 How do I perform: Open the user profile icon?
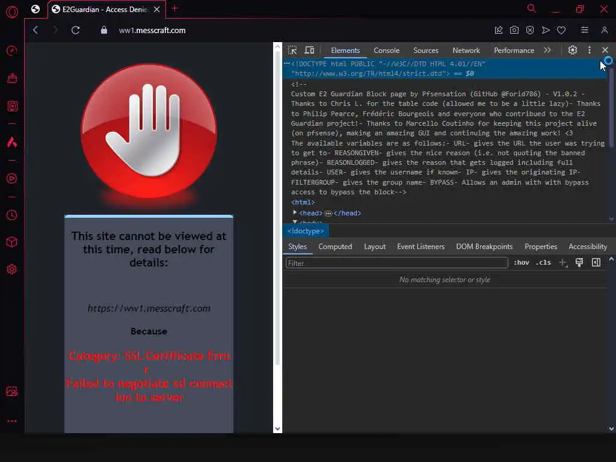[x=604, y=30]
